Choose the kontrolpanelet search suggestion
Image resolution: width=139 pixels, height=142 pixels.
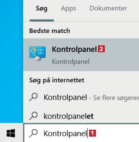coord(69,116)
